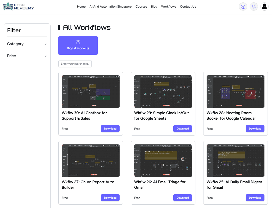This screenshot has width=272, height=208.
Task: Expand the Category filter
Action: coord(27,44)
